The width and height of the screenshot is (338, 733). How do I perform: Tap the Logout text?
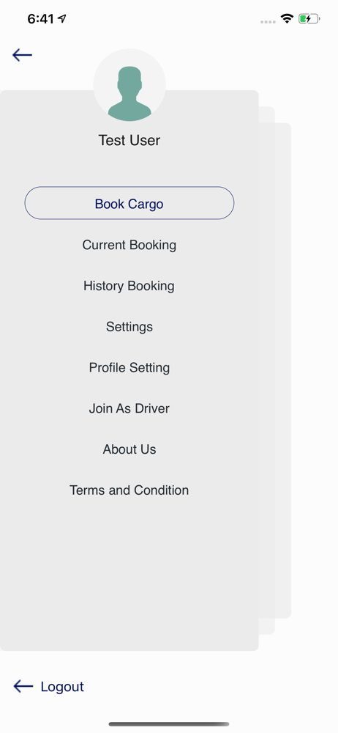[x=62, y=686]
